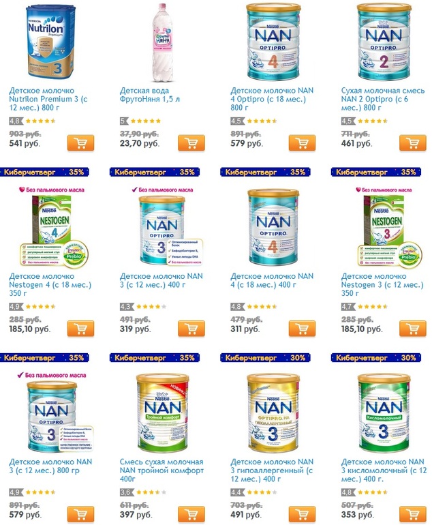Open Детская вода ФрутоНяня 1,5 л link
Image resolution: width=432 pixels, height=525 pixels.
coord(150,95)
